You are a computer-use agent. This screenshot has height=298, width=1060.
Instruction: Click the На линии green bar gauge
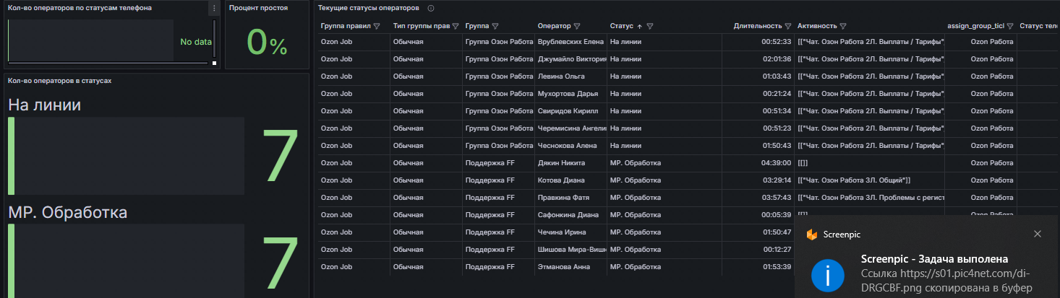point(126,156)
